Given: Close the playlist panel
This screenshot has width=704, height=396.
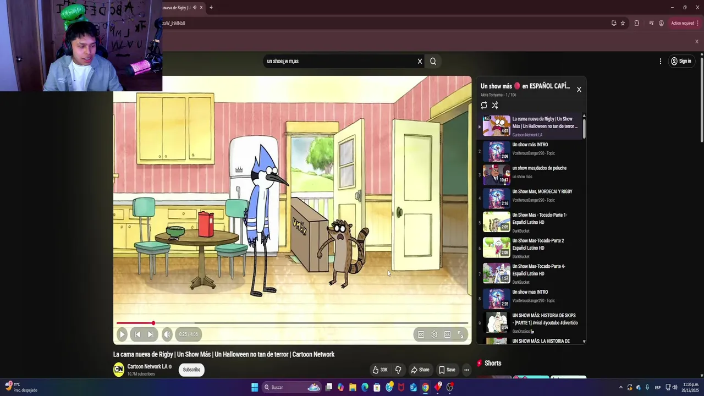Looking at the screenshot, I should (x=579, y=89).
